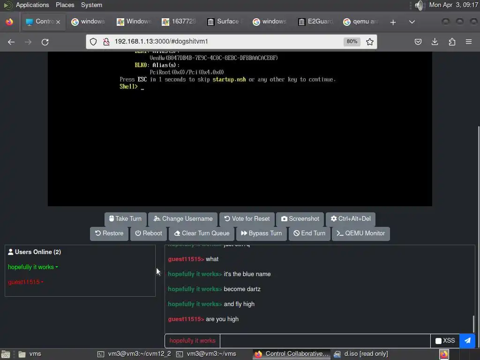Click chat message "are you high"
This screenshot has height=360, width=480.
(x=222, y=319)
